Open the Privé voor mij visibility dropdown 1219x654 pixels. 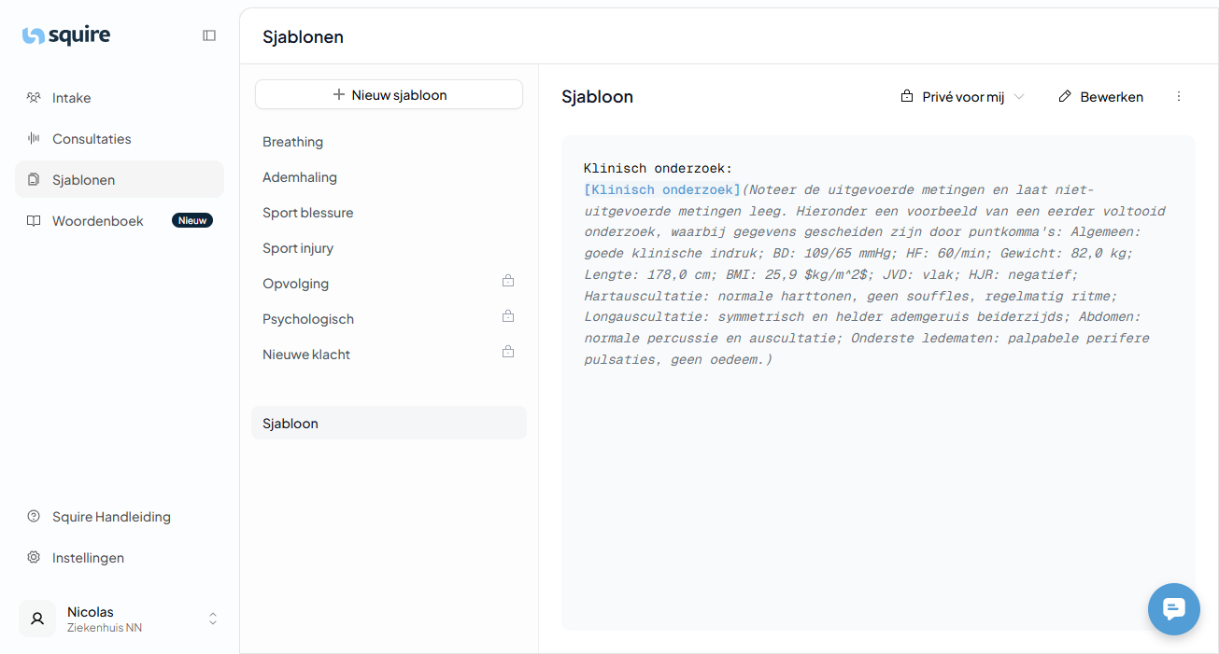pos(962,97)
